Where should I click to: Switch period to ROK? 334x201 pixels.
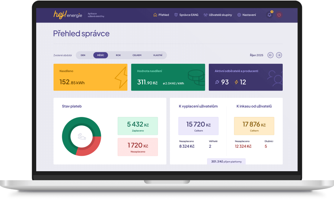(118, 55)
